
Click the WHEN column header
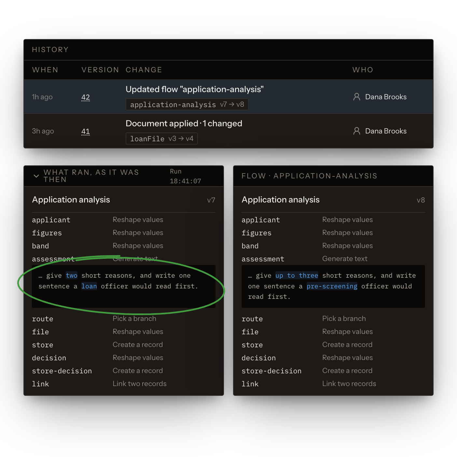click(45, 70)
